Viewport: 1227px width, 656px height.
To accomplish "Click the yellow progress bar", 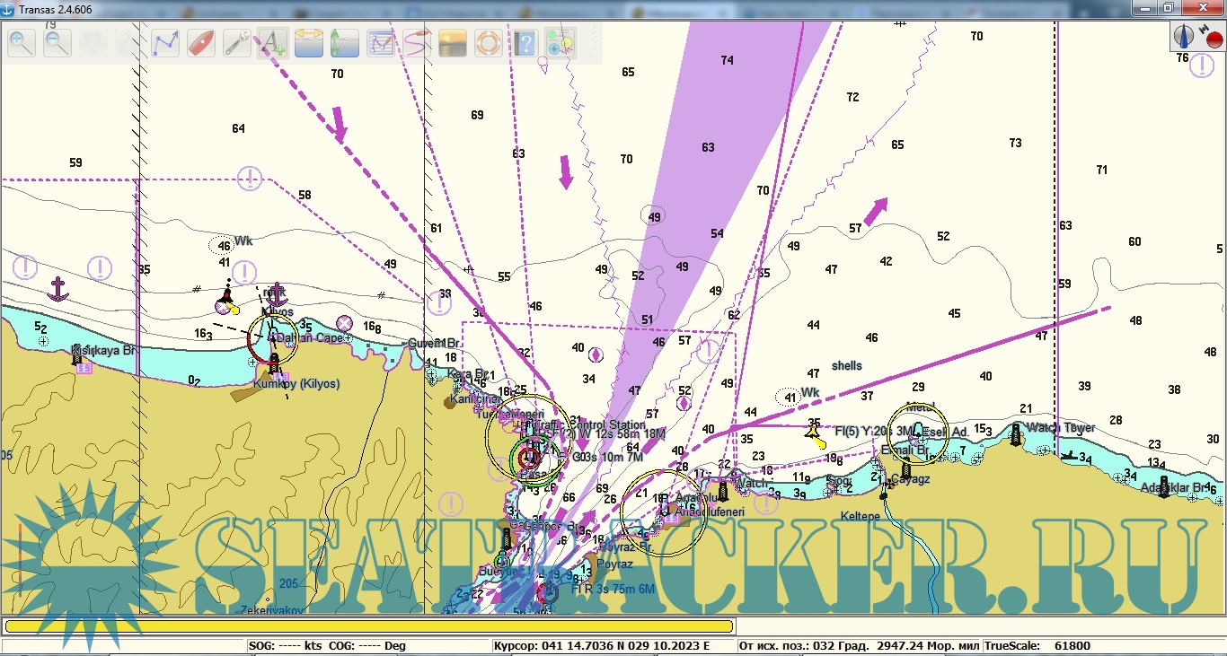I will (x=368, y=626).
